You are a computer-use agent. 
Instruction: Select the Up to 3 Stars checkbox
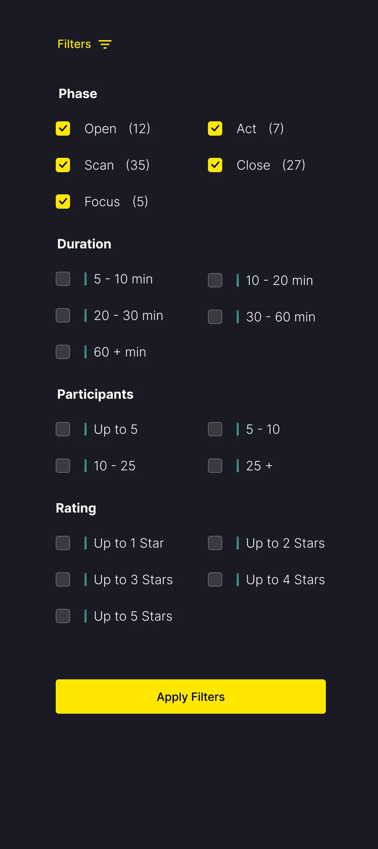pyautogui.click(x=63, y=579)
